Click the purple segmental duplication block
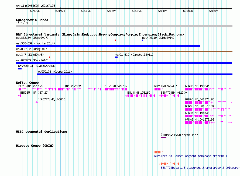 (x=164, y=138)
